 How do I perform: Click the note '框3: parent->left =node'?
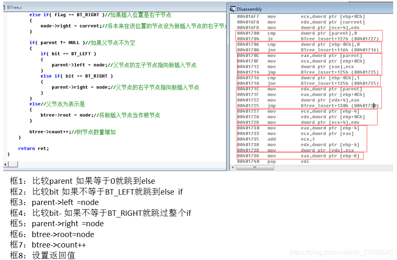click(54, 202)
